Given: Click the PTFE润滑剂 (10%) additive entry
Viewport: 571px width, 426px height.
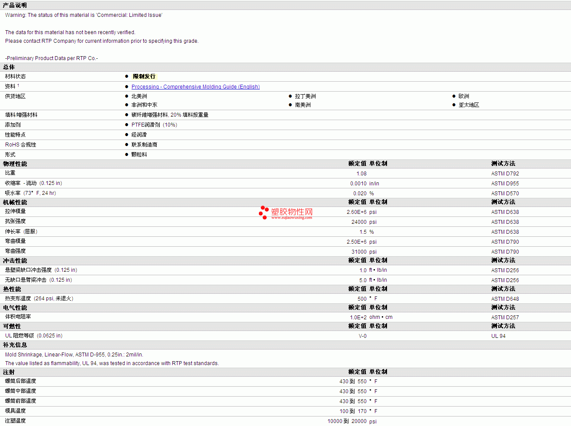Looking at the screenshot, I should [x=154, y=125].
